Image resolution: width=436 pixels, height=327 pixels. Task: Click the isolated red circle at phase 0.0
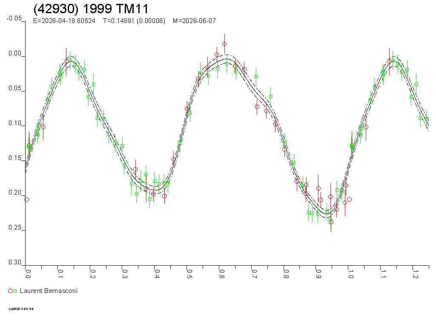pyautogui.click(x=26, y=199)
